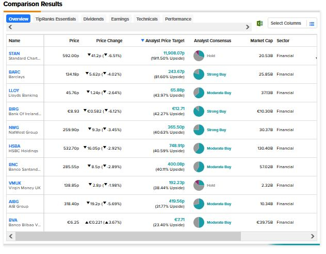This screenshot has height=254, width=326.
Task: Click the BNC analyst consensus pie chart
Action: click(199, 167)
